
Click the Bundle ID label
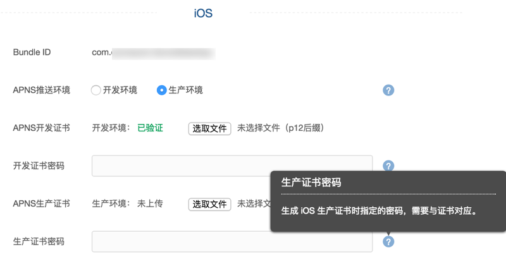coord(32,52)
